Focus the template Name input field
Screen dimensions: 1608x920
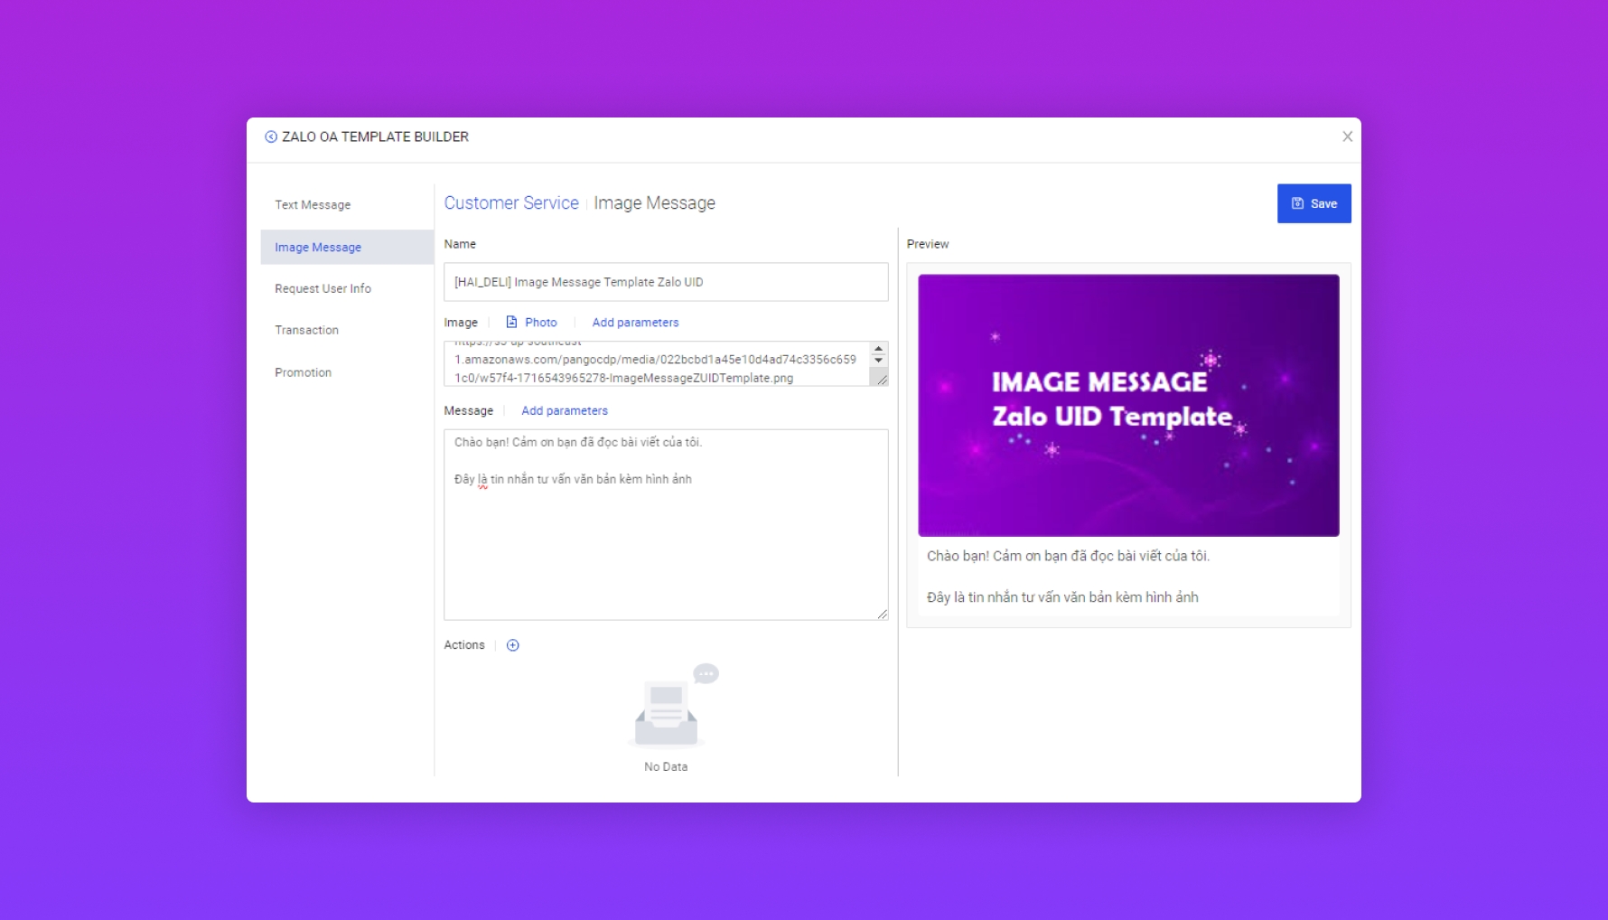click(x=665, y=282)
